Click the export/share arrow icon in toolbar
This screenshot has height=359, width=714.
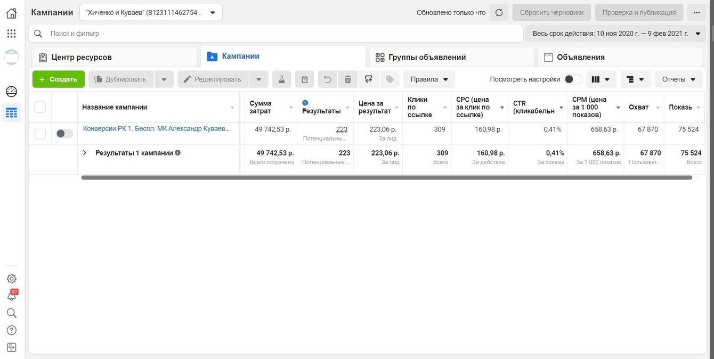368,79
